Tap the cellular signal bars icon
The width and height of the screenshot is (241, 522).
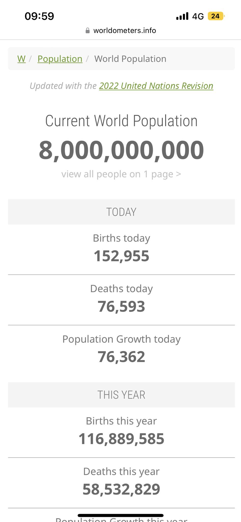pyautogui.click(x=182, y=16)
